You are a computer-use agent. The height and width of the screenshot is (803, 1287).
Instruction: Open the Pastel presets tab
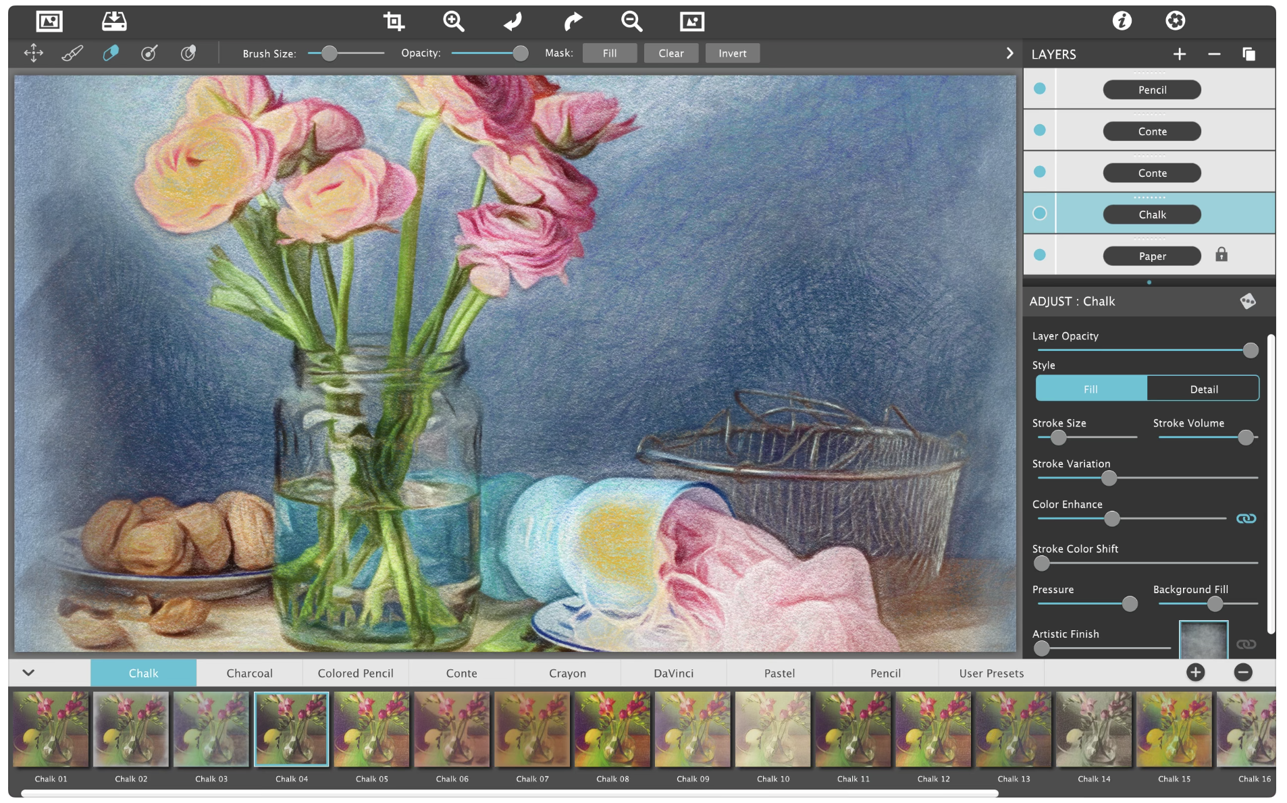click(779, 673)
